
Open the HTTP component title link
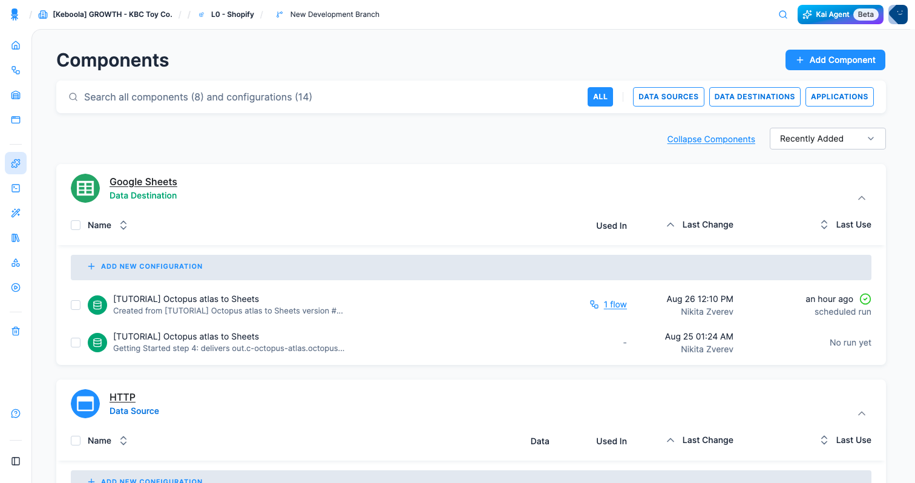tap(122, 397)
